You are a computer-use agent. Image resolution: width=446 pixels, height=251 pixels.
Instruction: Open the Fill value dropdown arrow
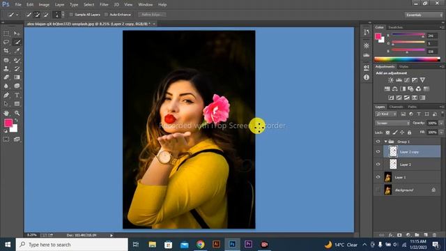441,132
